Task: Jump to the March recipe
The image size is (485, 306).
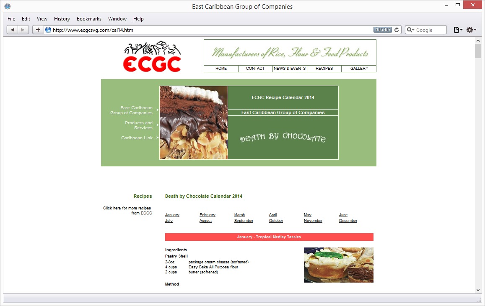Action: click(x=239, y=215)
